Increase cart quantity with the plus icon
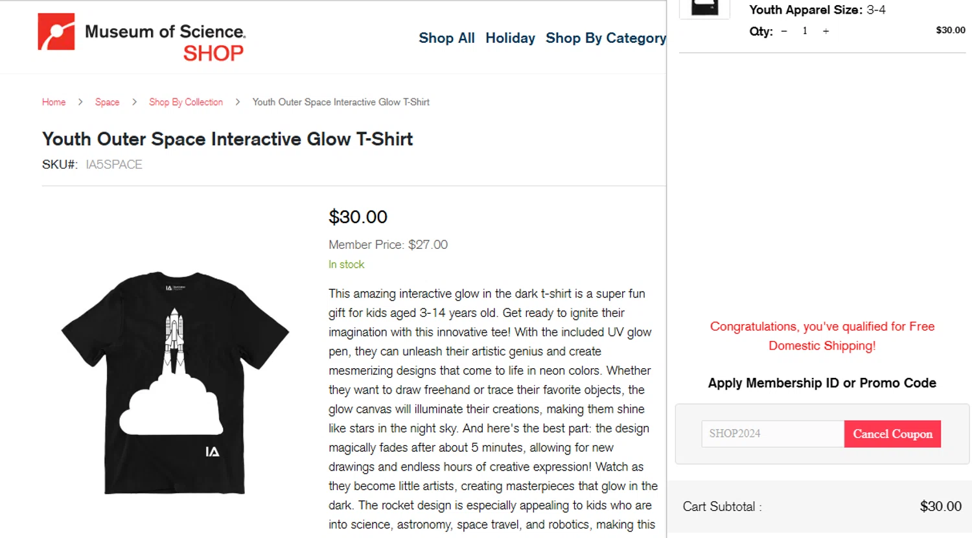 click(826, 31)
